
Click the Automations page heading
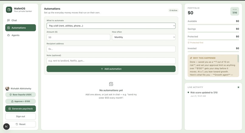(x=52, y=9)
